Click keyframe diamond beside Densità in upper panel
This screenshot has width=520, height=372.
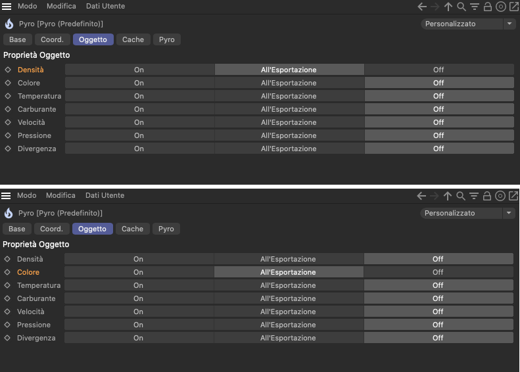pos(8,70)
